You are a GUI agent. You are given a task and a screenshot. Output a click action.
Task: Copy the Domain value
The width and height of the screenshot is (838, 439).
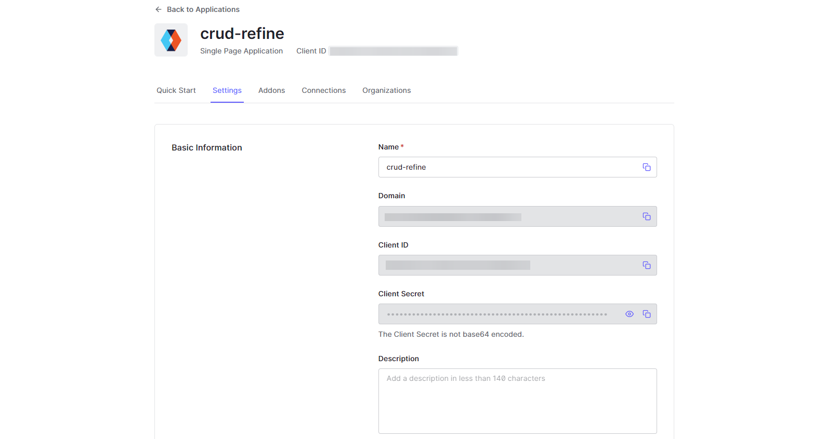coord(646,216)
